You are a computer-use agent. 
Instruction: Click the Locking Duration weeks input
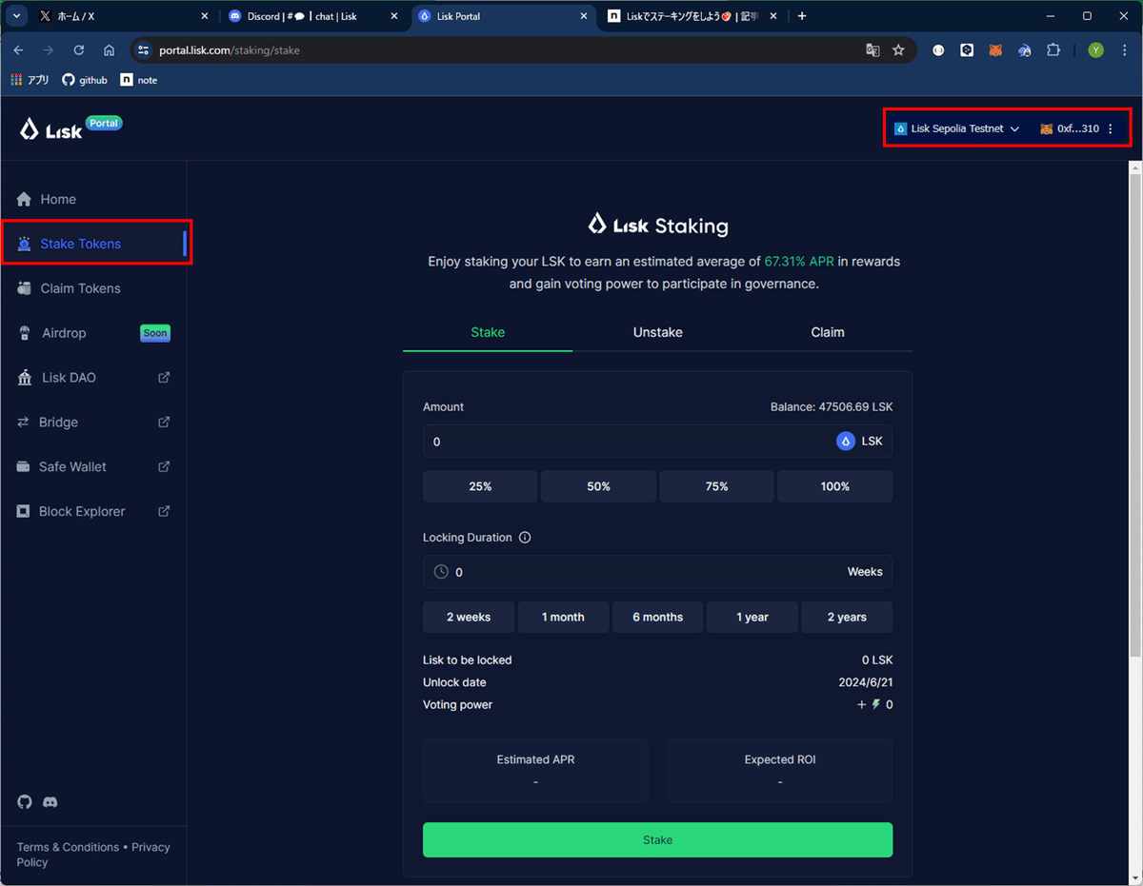[x=657, y=572]
